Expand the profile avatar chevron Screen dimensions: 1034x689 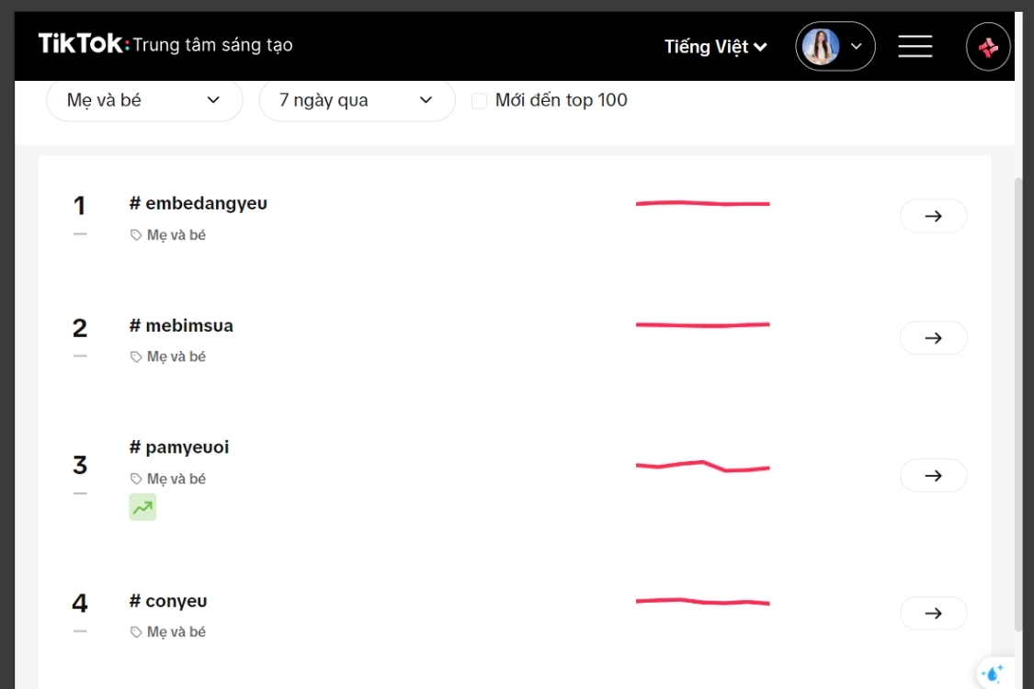pyautogui.click(x=856, y=46)
